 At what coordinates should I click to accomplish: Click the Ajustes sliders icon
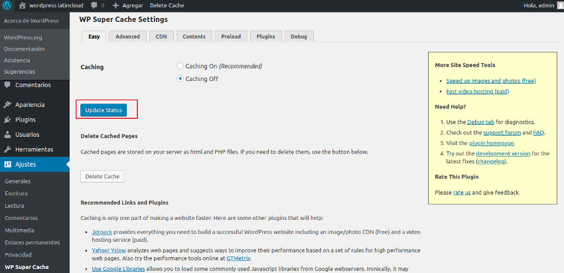pos(7,165)
